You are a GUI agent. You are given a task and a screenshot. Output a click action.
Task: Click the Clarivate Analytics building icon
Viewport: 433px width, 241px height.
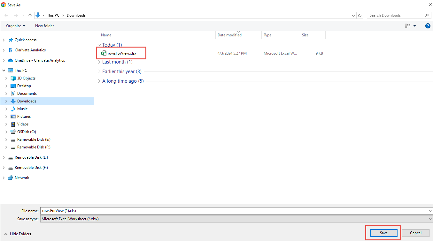pyautogui.click(x=10, y=50)
